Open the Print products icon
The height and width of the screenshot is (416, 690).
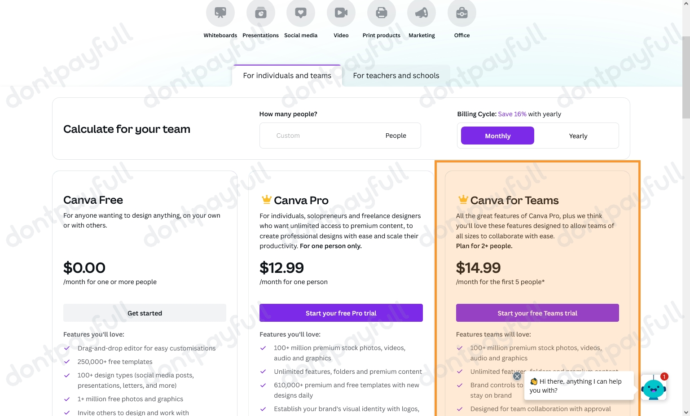coord(382,13)
